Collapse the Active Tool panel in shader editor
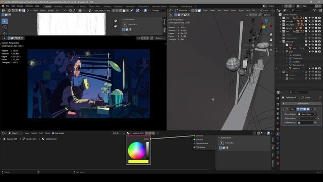 [220, 138]
